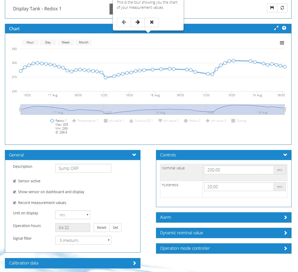Expand the Alarm panel
This screenshot has height=272, width=298.
[x=224, y=217]
